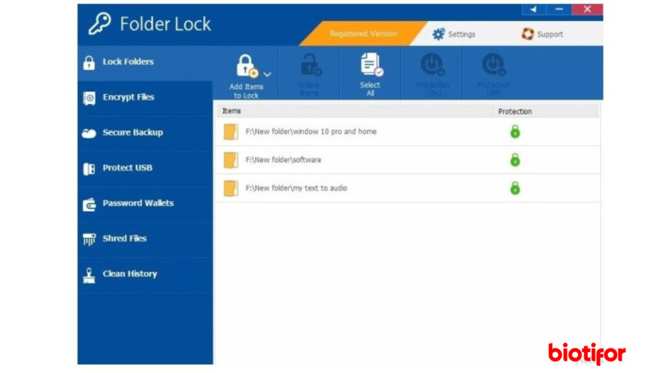Open Clean History in the sidebar

[x=145, y=275]
